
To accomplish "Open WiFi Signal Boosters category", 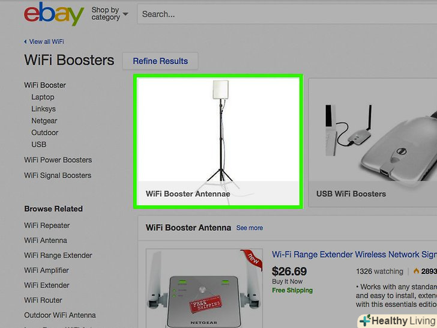I will pos(58,175).
